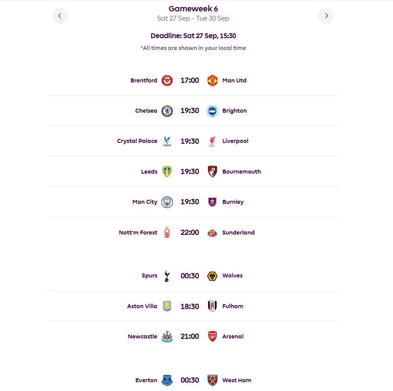393x391 pixels.
Task: Select the Leeds club badge
Action: point(167,172)
